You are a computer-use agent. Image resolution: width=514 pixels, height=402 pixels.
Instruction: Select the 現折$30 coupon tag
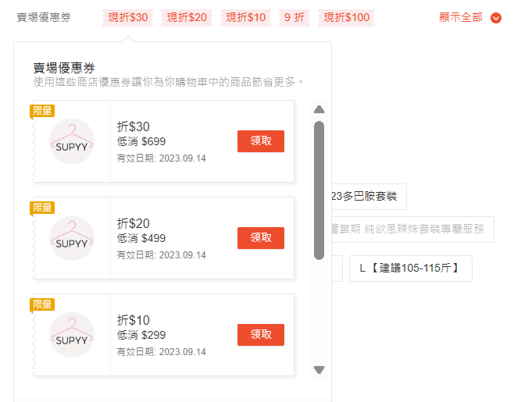click(128, 17)
